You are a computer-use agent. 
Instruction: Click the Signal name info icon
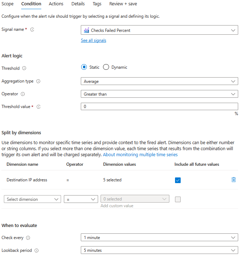[x=32, y=30]
